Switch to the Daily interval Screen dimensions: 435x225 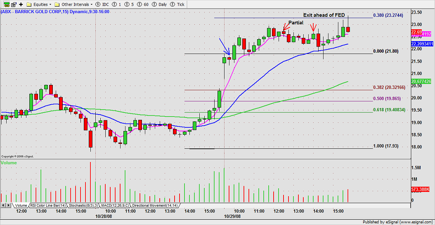pos(160,5)
